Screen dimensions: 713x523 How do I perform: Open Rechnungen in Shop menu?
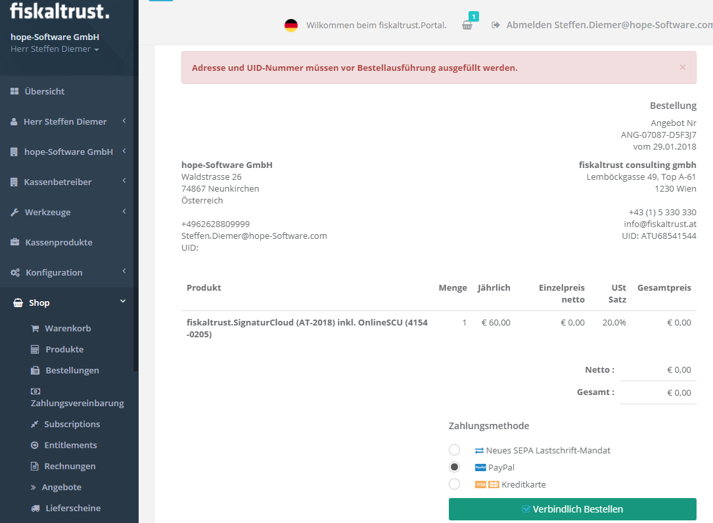[x=70, y=467]
